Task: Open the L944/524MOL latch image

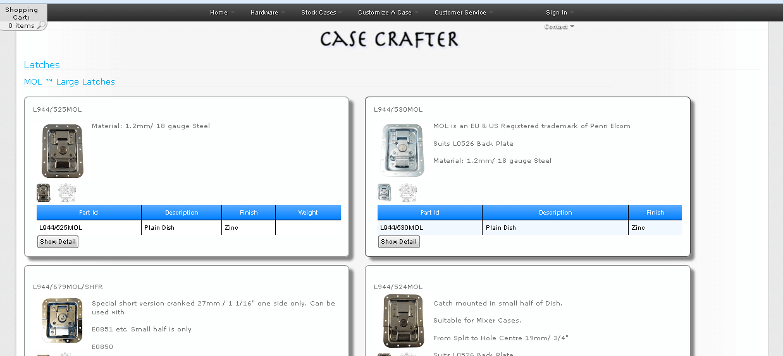Action: click(403, 320)
